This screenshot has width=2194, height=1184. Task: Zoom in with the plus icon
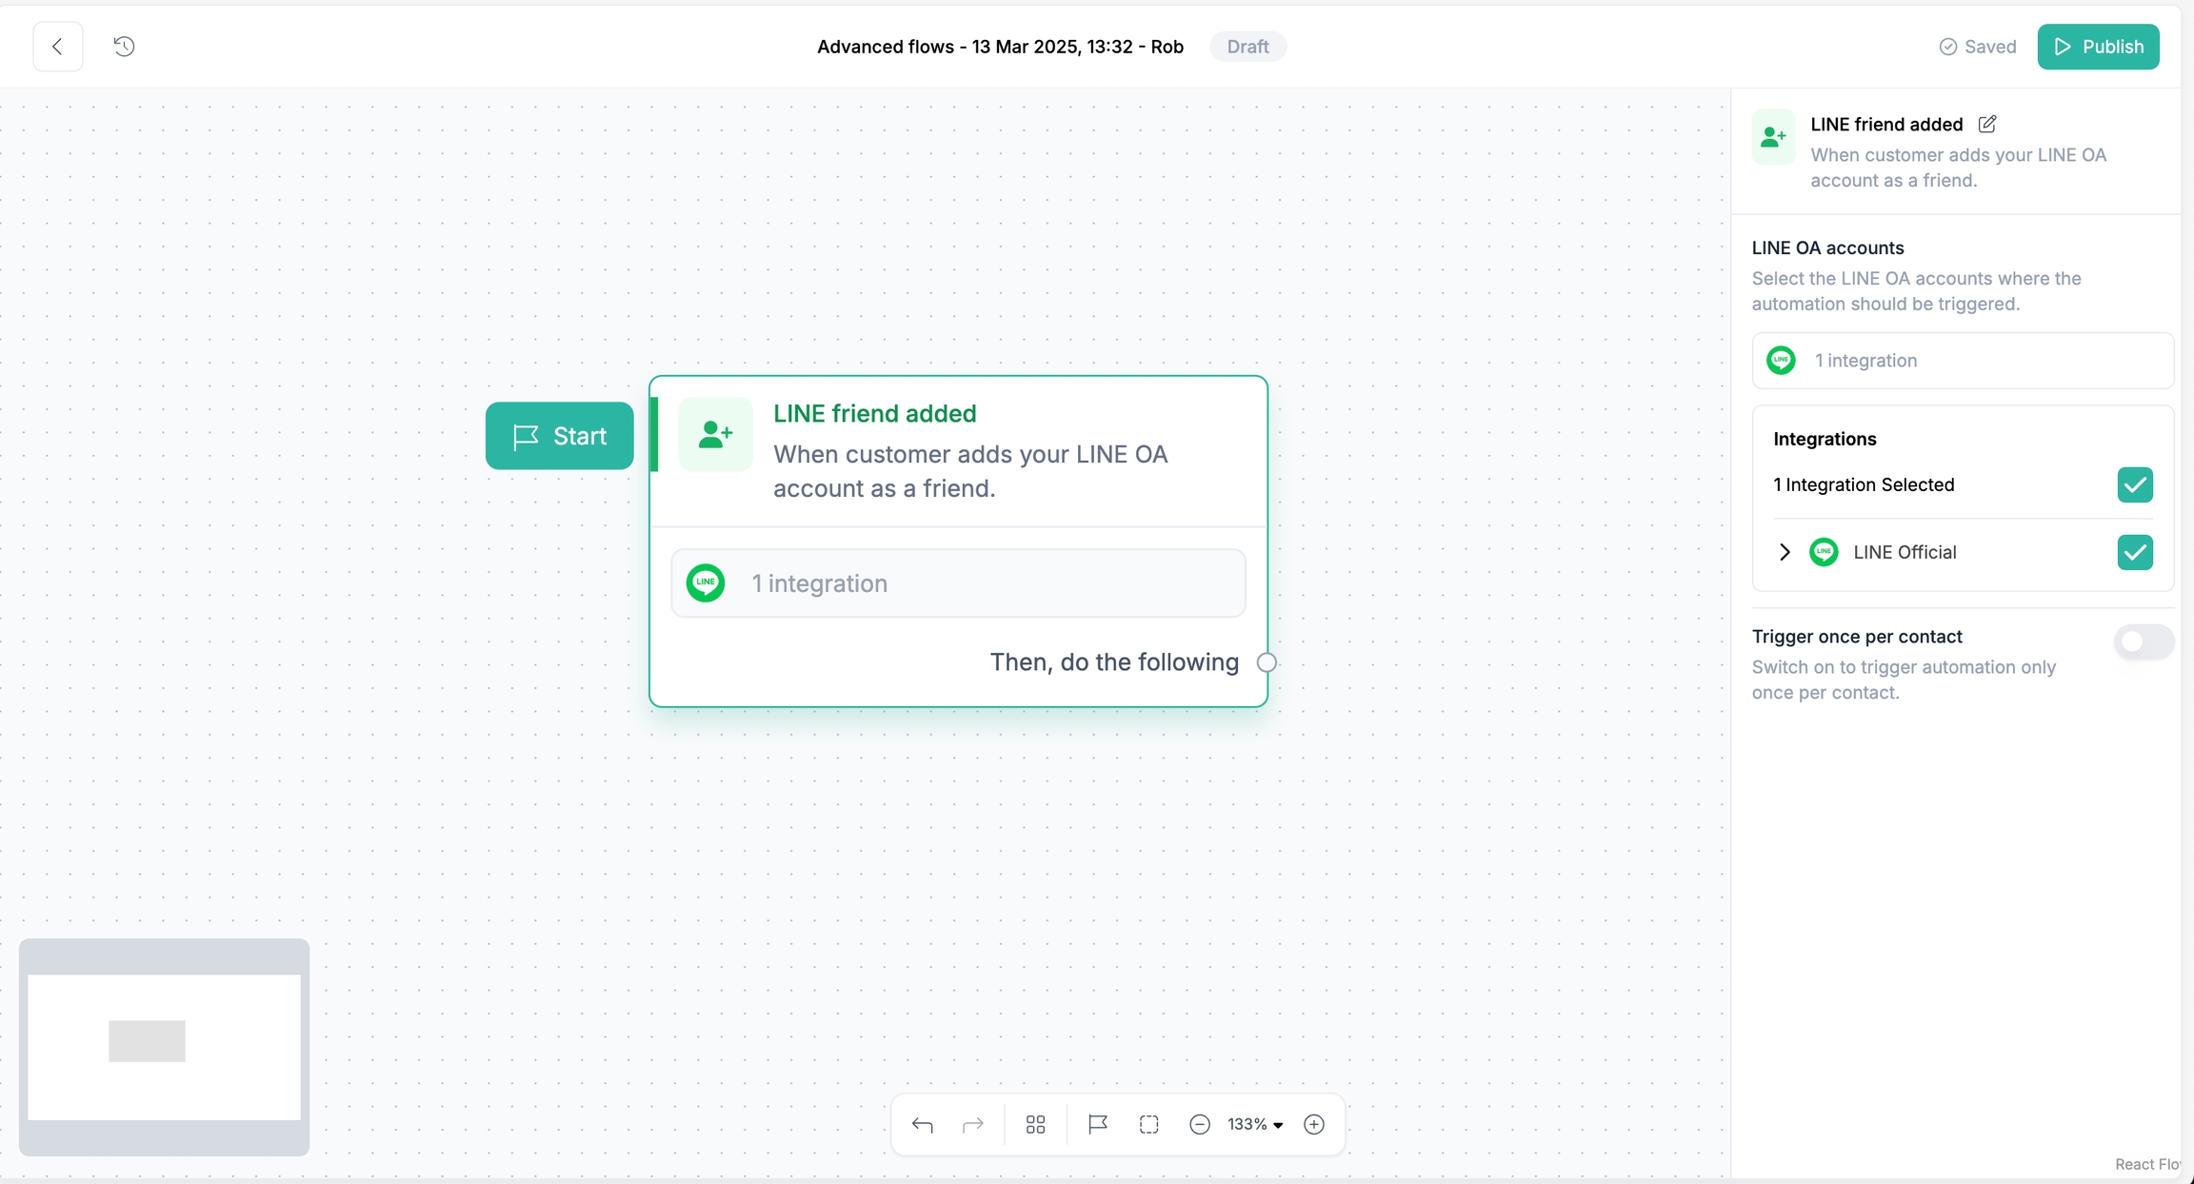[1313, 1124]
